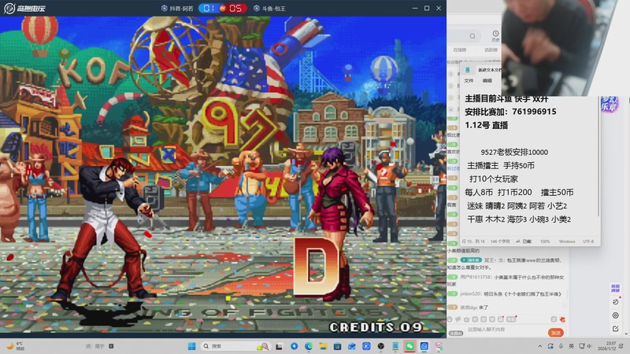The image size is (630, 354).
Task: Switch to the 活跃榜 tab
Action: point(491,50)
